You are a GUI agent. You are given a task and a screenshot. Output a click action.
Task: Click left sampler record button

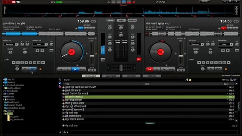point(51,50)
